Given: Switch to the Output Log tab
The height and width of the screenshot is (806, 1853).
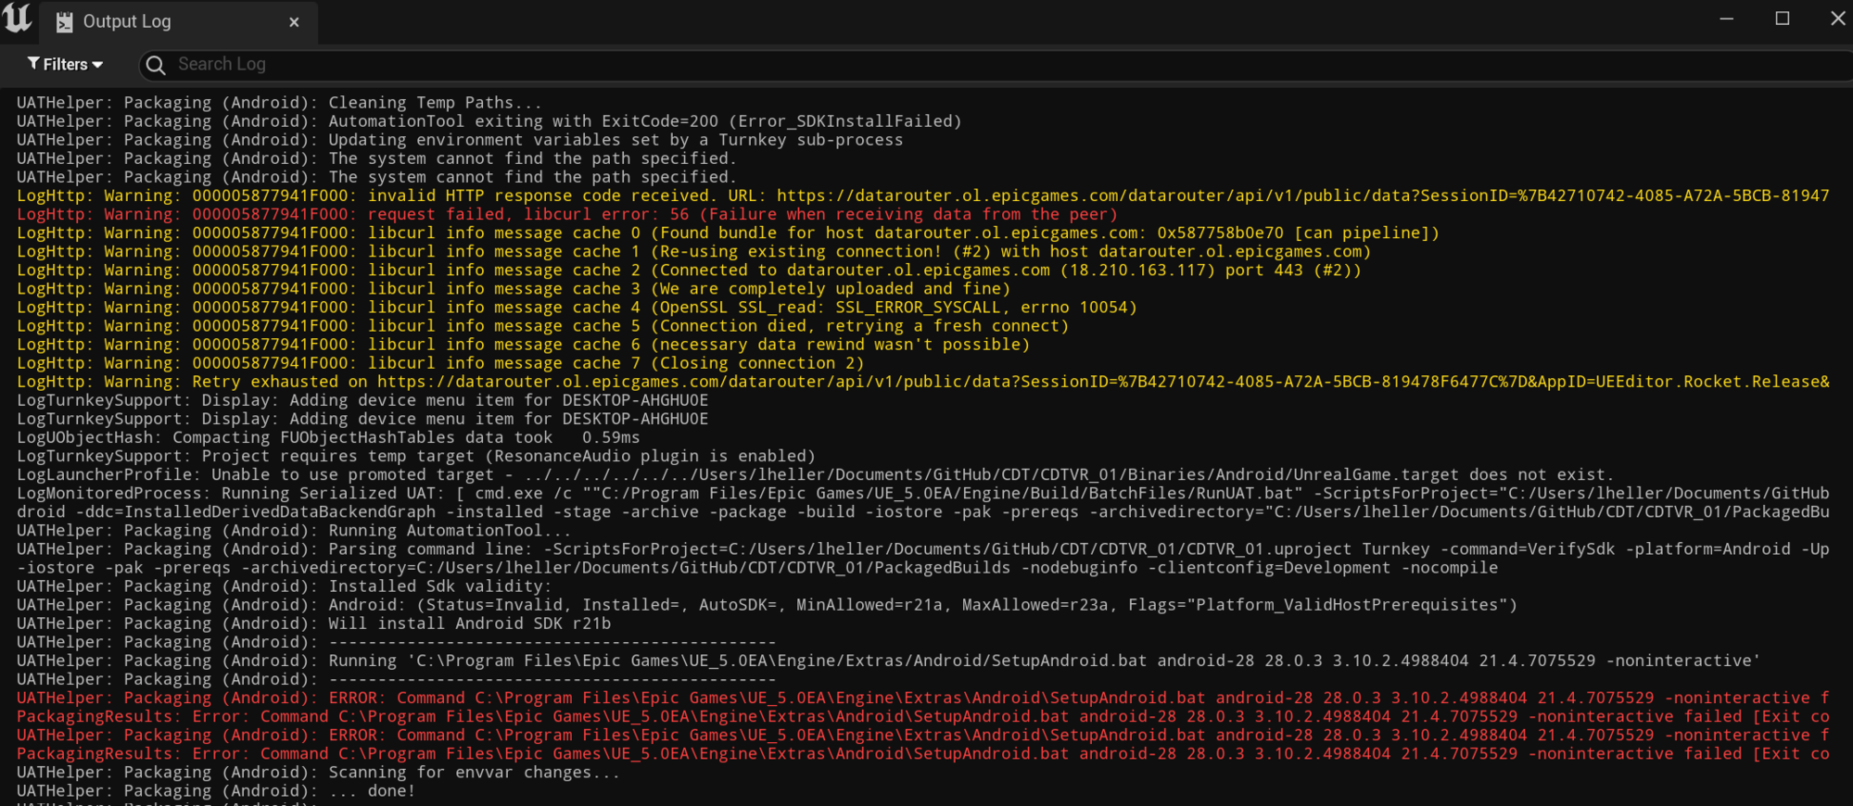Looking at the screenshot, I should click(x=127, y=21).
